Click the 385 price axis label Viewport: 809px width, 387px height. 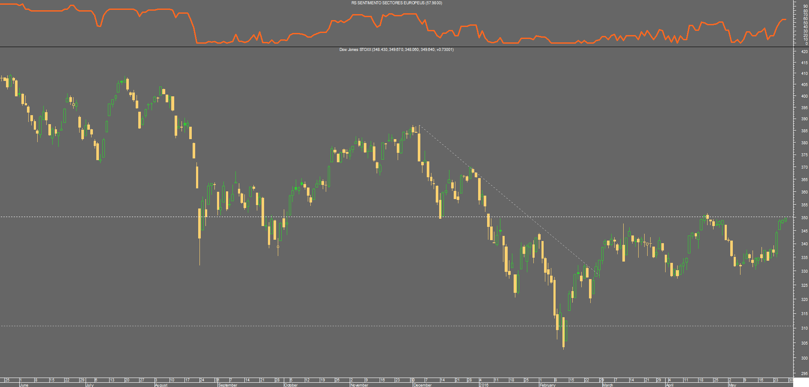click(804, 131)
